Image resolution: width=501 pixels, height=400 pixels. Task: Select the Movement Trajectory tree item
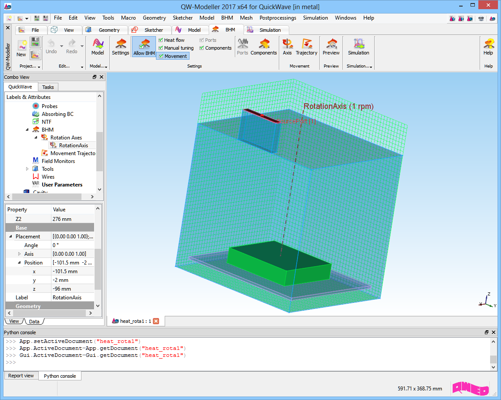click(x=72, y=153)
